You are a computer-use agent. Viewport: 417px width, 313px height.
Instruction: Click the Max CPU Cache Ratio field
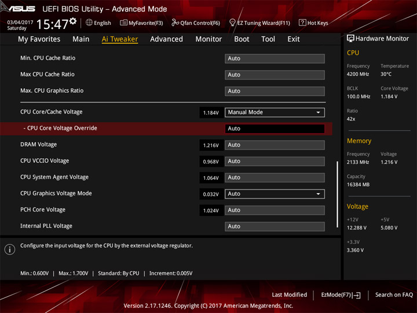tap(275, 75)
